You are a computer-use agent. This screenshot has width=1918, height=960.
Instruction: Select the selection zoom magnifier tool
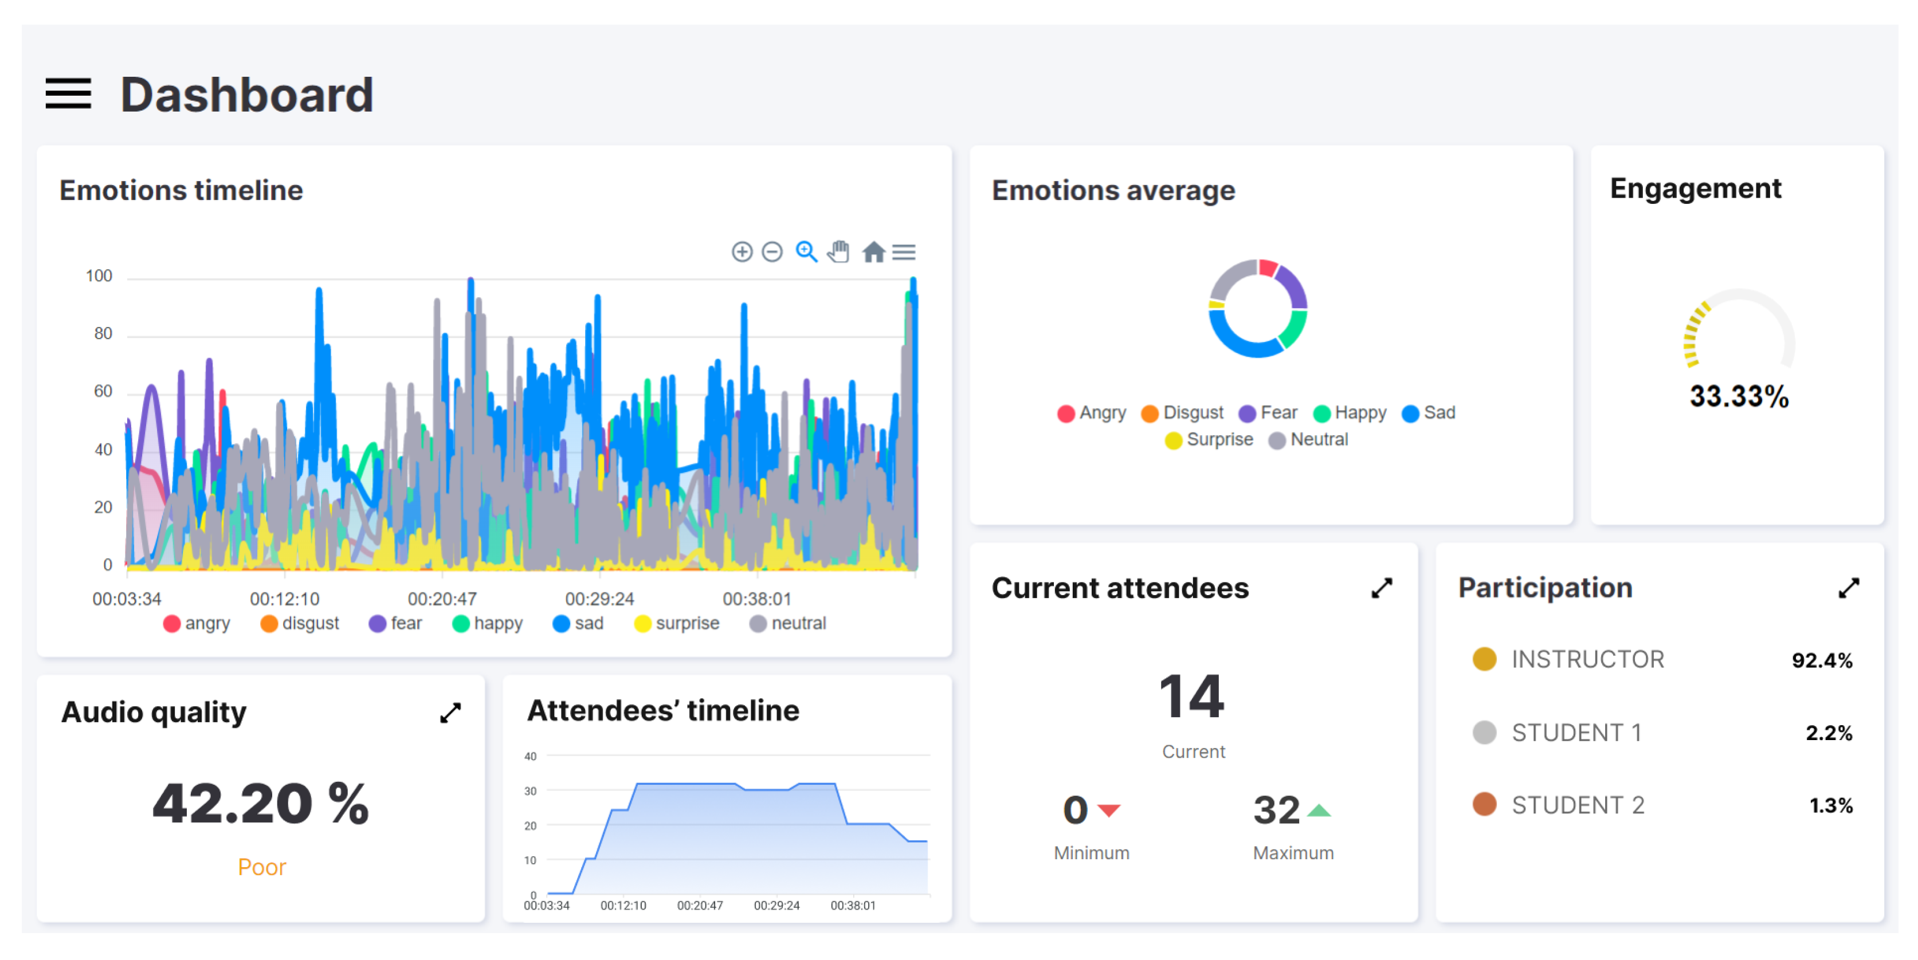[x=806, y=252]
